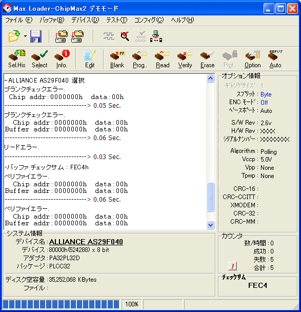The height and width of the screenshot is (312, 301).
Task: Click the 0.05 Sec. log entry
Action: pyautogui.click(x=107, y=106)
